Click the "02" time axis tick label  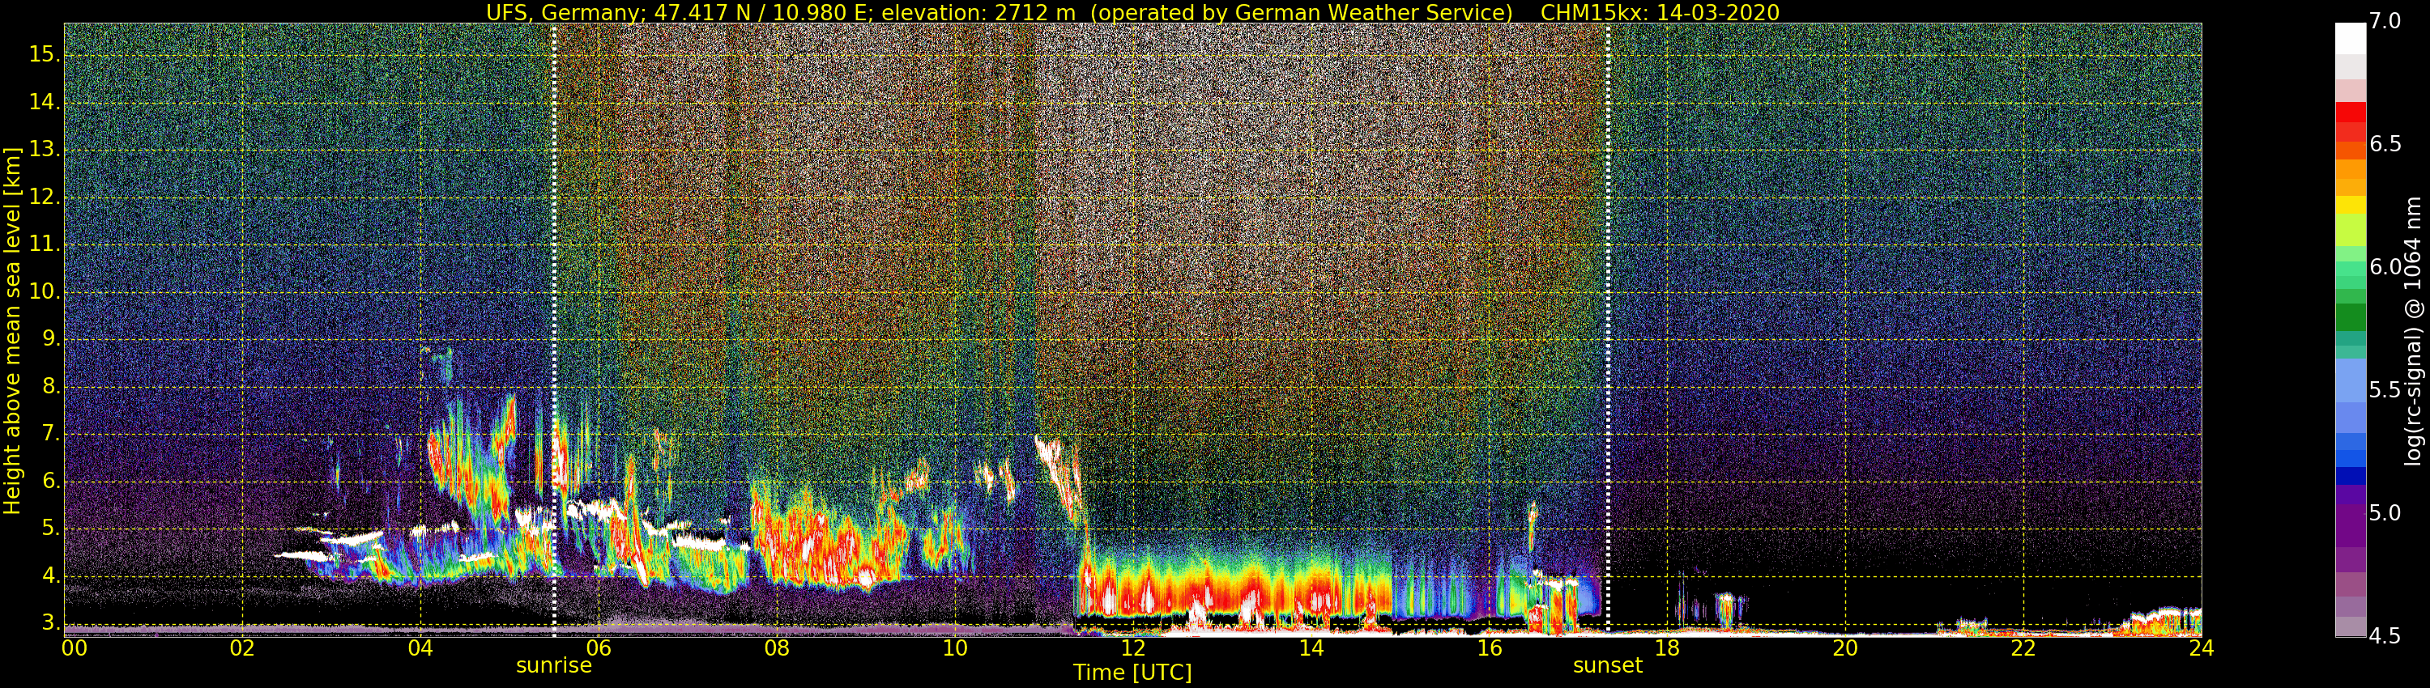point(242,648)
